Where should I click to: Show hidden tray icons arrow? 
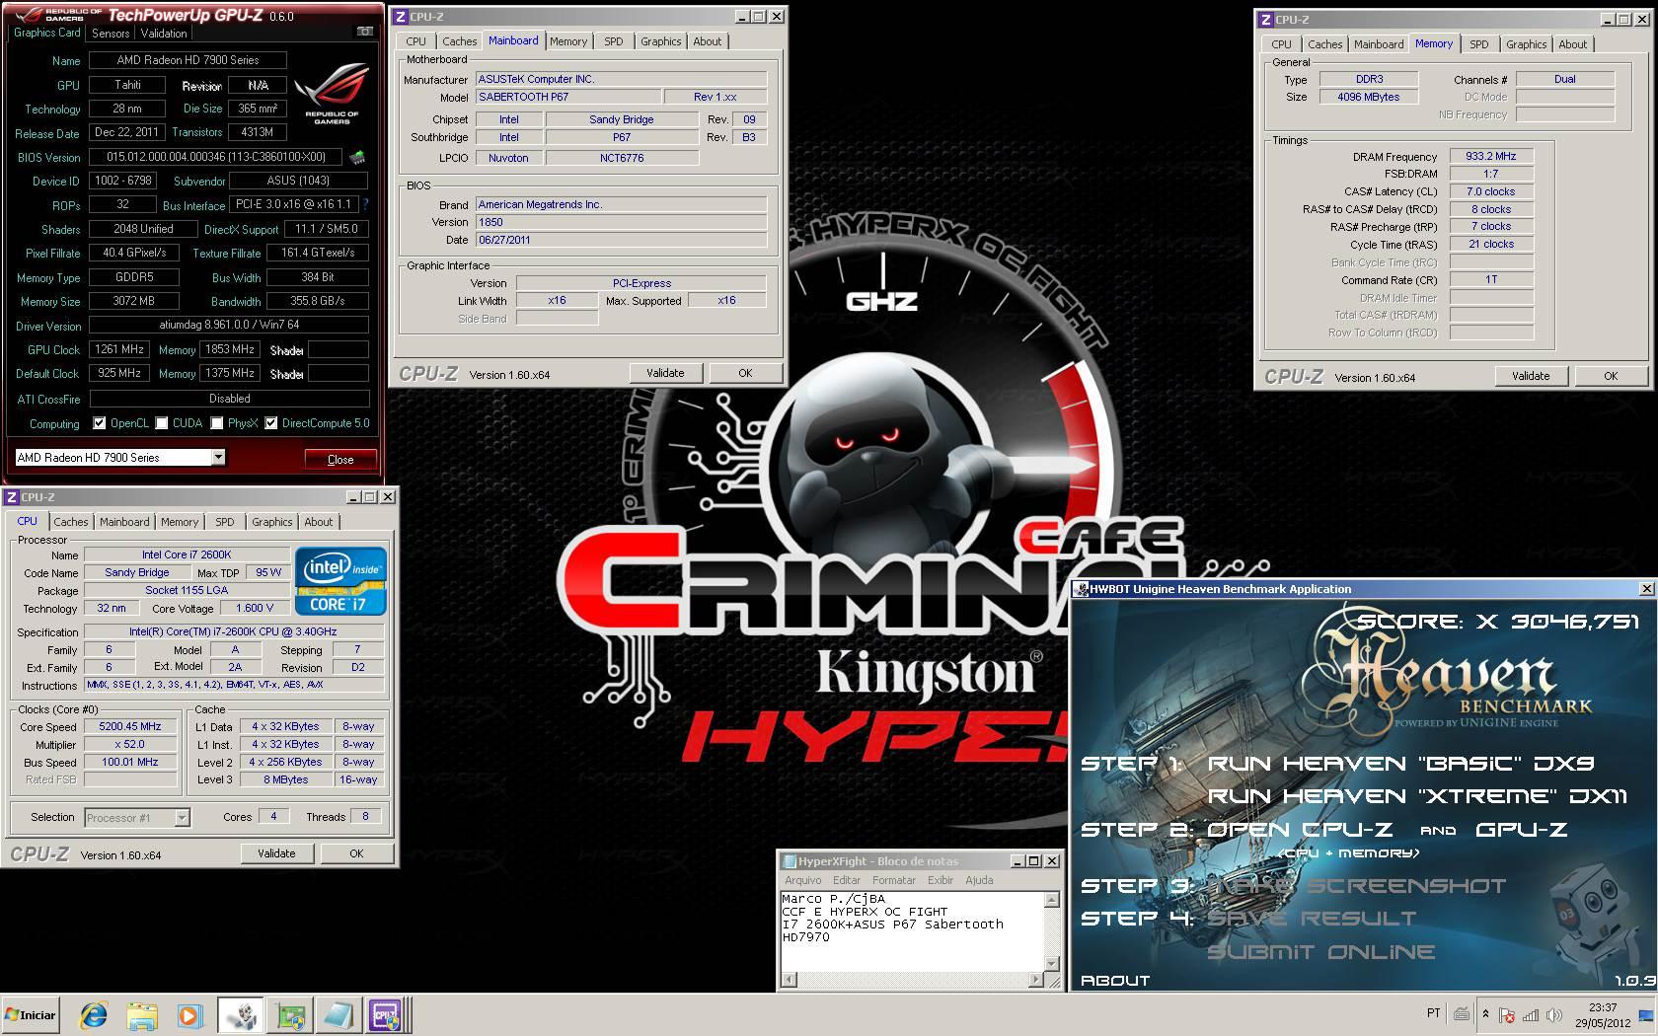coord(1485,1014)
